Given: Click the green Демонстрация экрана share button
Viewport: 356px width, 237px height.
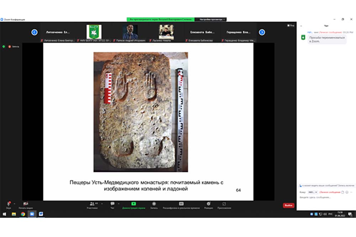Looking at the screenshot, I should (x=133, y=204).
